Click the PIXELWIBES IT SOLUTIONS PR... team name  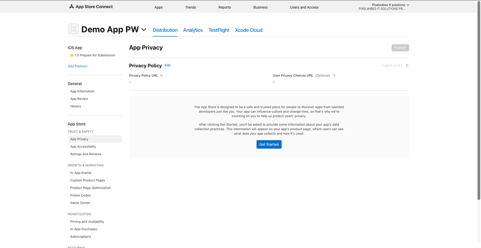(382, 9)
